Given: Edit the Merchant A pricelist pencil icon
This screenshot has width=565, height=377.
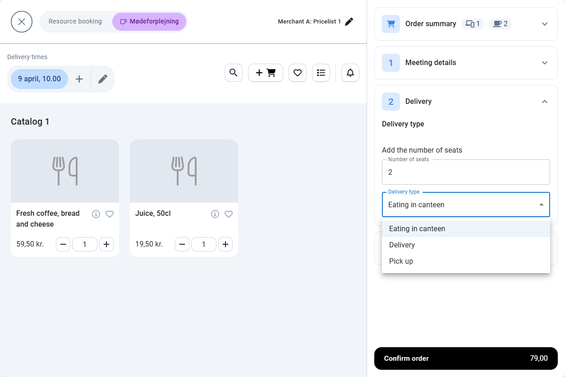Looking at the screenshot, I should pos(349,22).
